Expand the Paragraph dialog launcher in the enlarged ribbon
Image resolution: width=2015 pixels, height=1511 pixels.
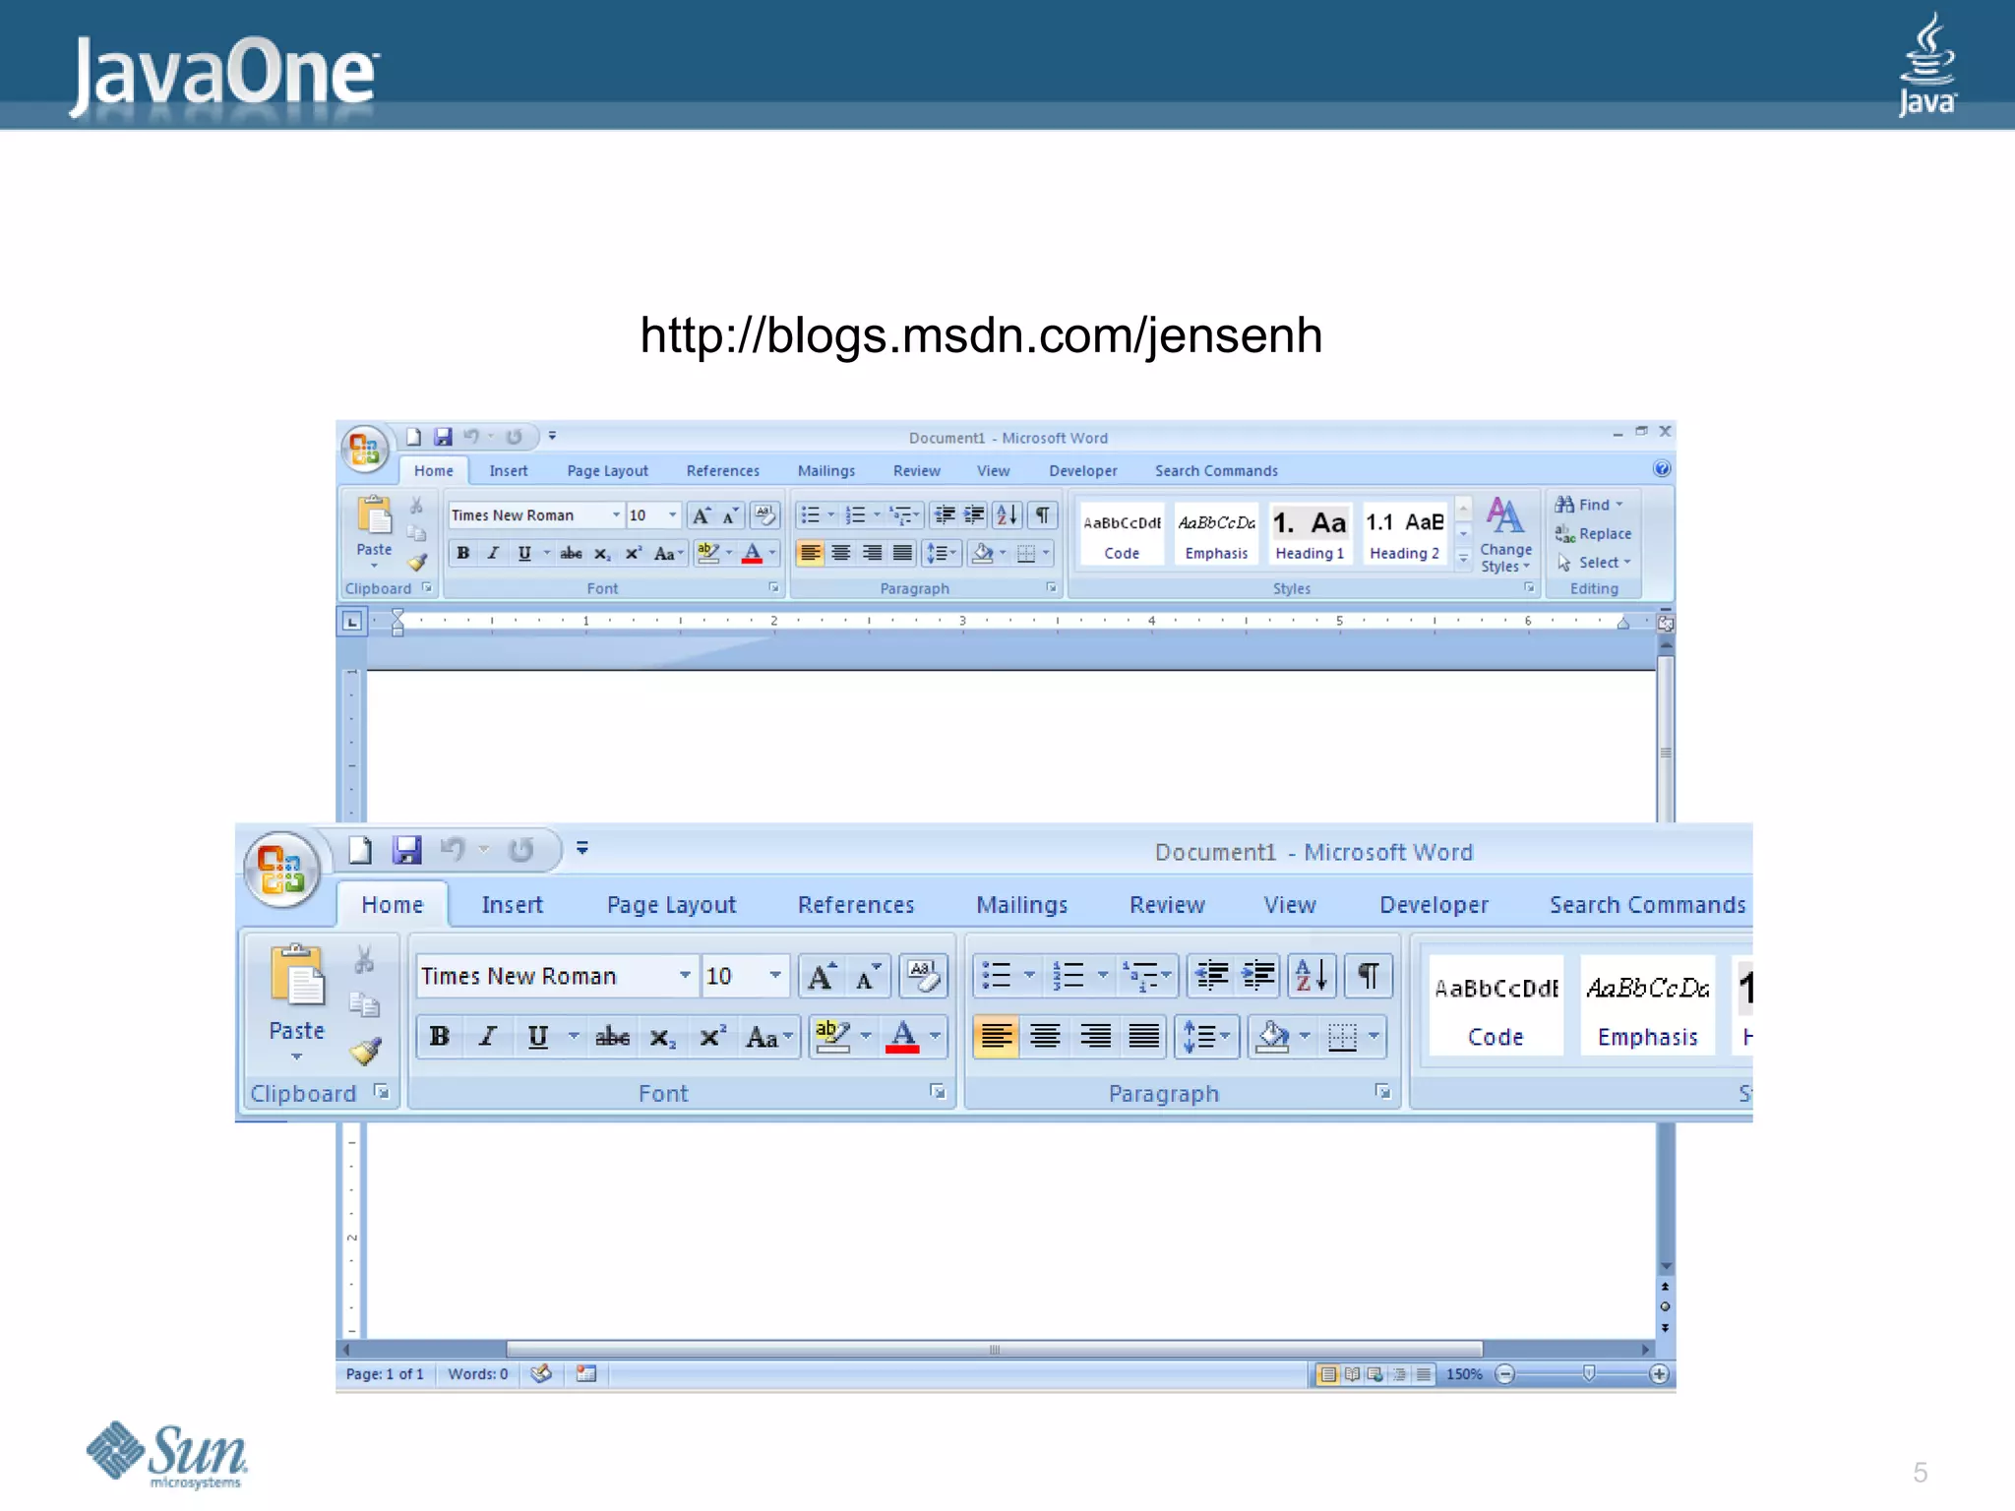[1383, 1092]
